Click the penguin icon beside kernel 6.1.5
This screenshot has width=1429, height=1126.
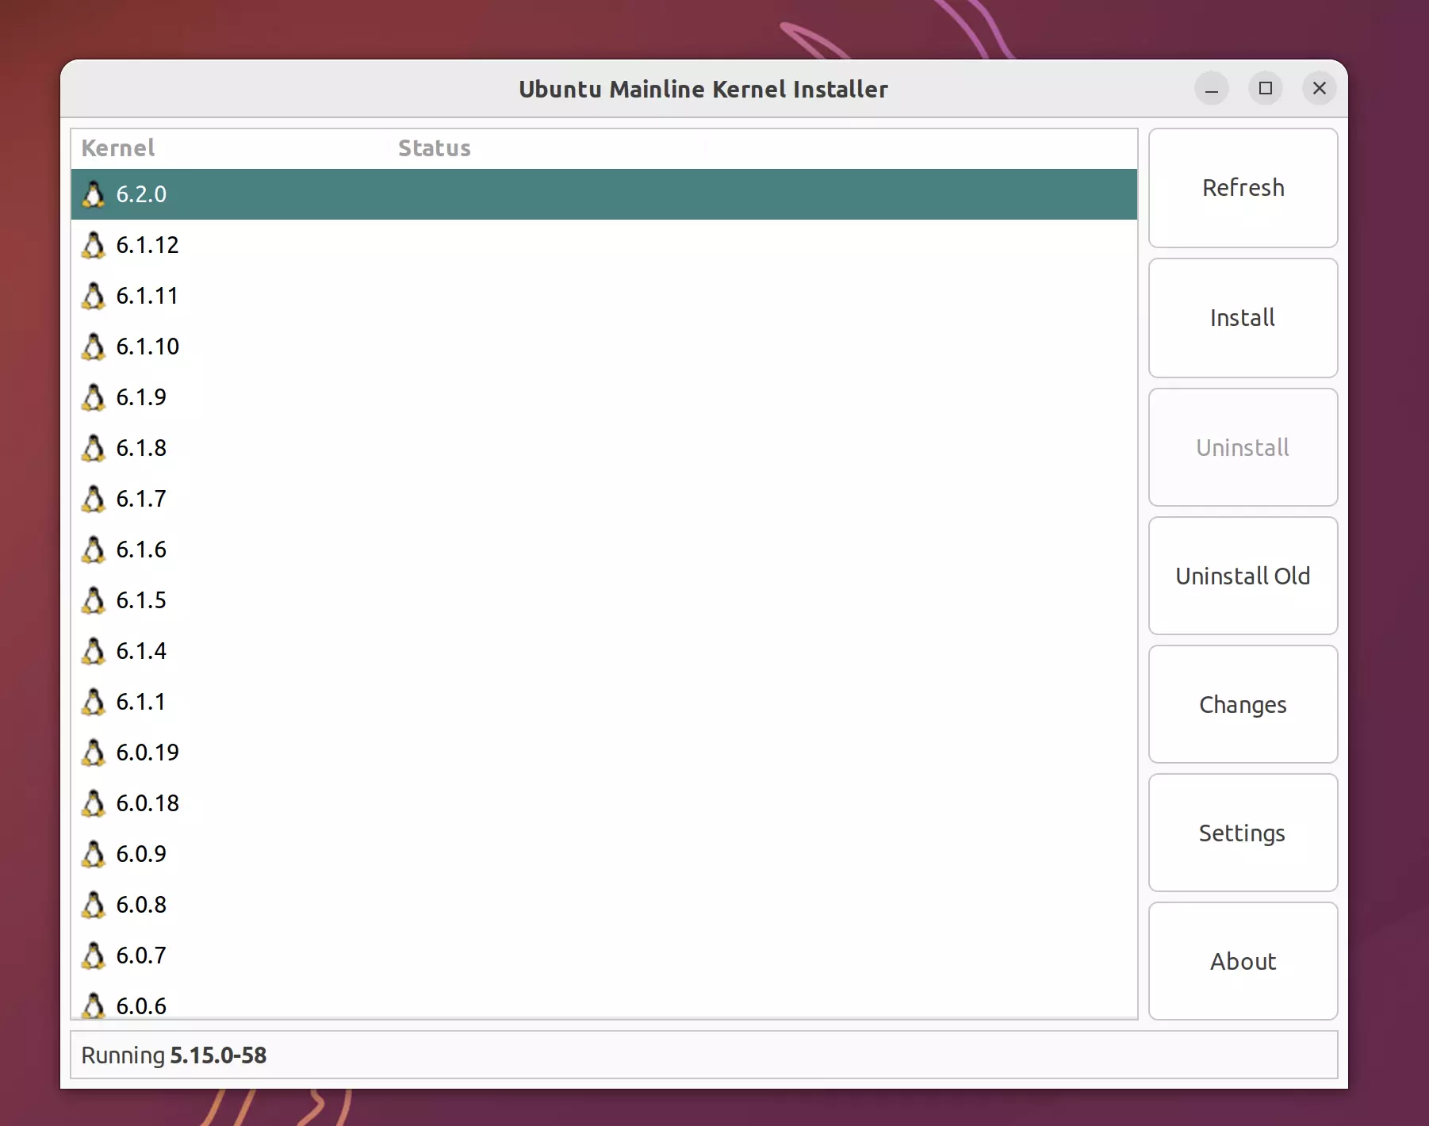click(94, 600)
